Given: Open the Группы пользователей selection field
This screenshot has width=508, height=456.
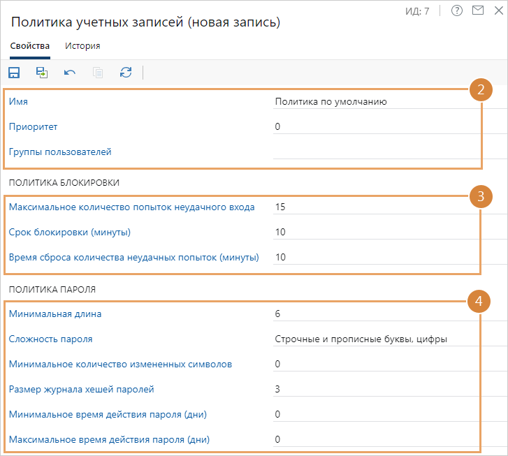Looking at the screenshot, I should (x=370, y=152).
